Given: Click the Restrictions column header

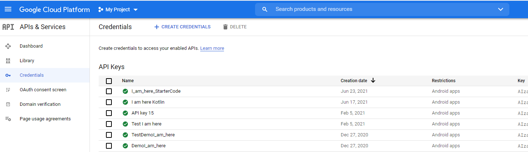Looking at the screenshot, I should [x=444, y=81].
